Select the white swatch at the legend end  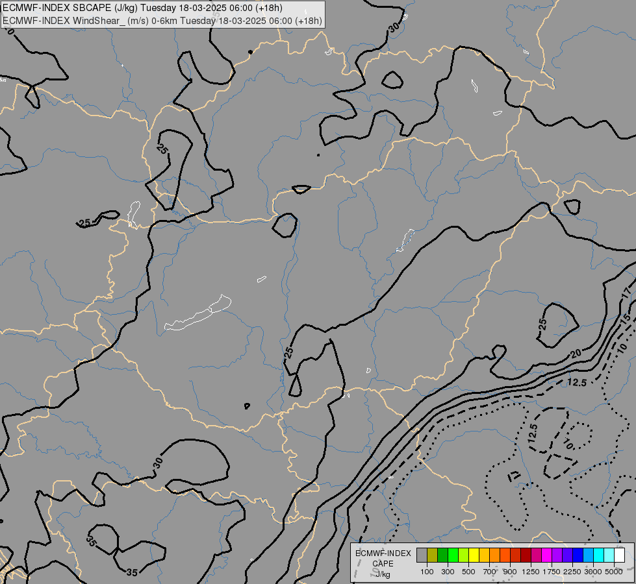tap(619, 555)
